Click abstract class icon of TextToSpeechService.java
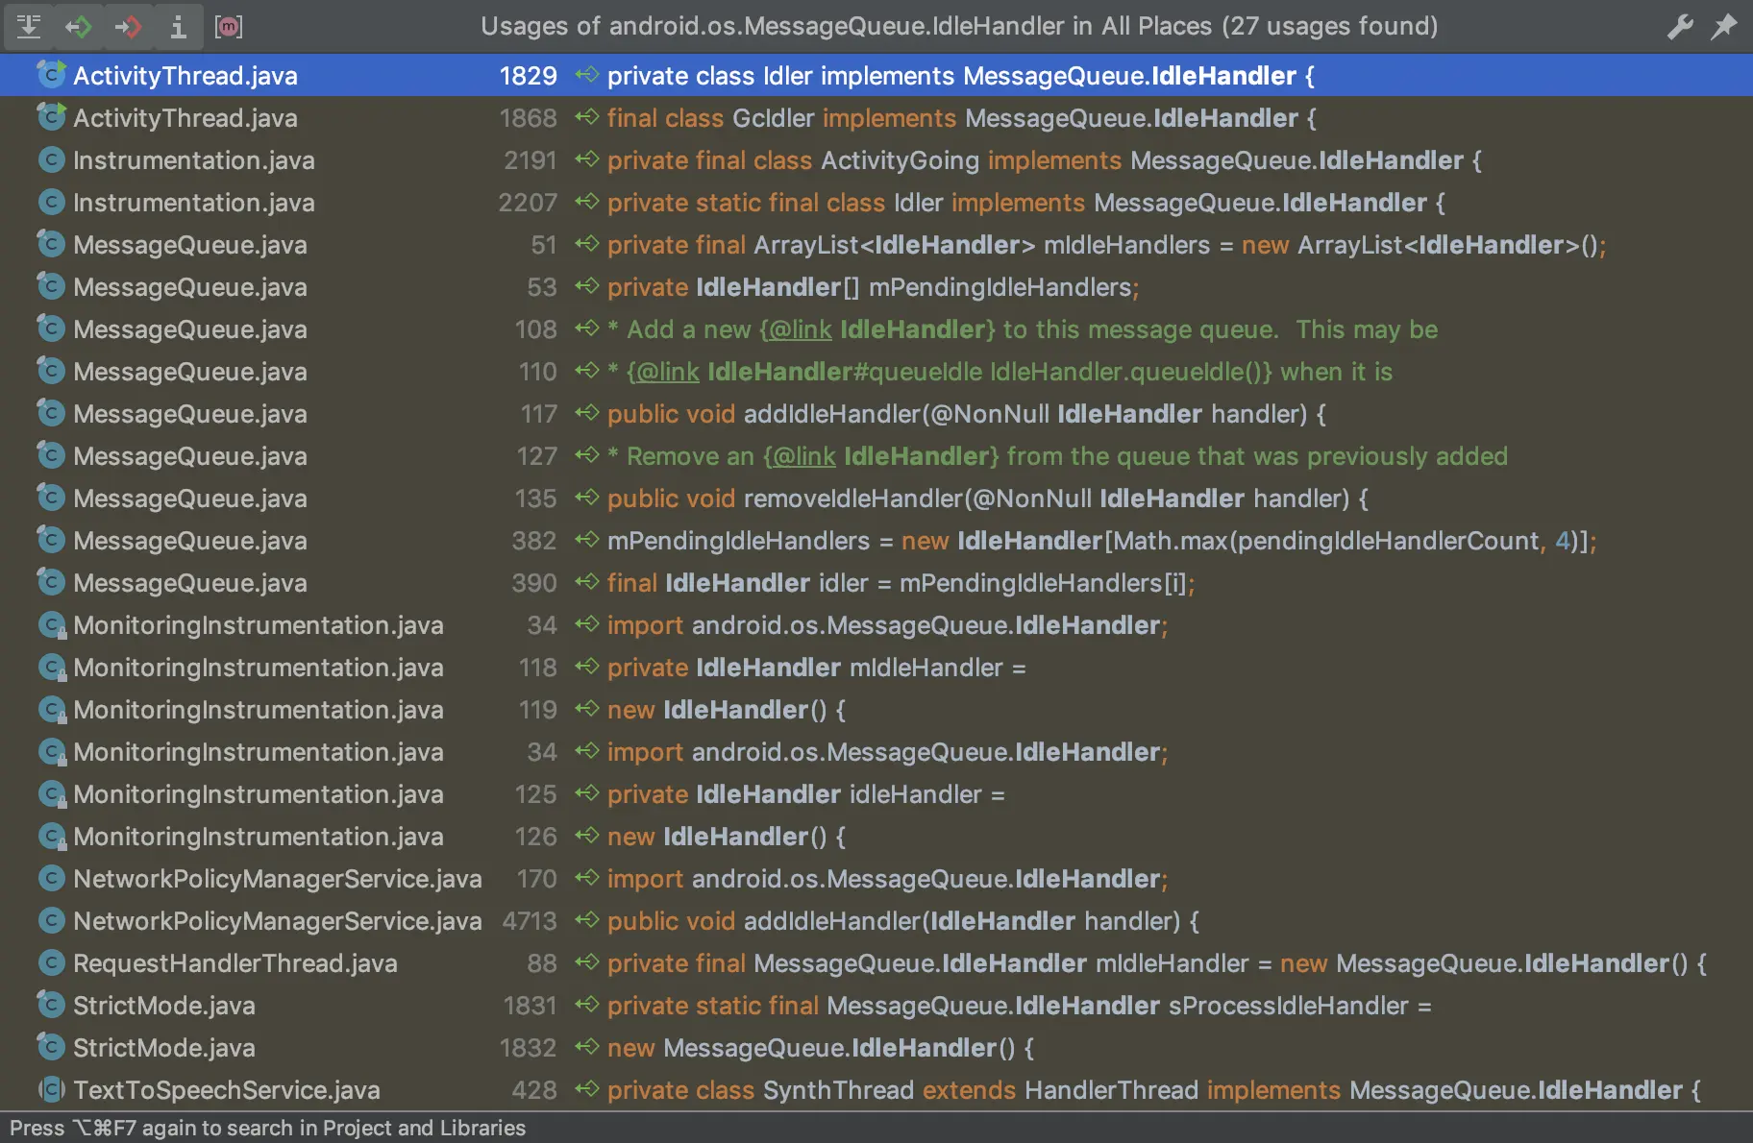The width and height of the screenshot is (1753, 1143). point(51,1089)
